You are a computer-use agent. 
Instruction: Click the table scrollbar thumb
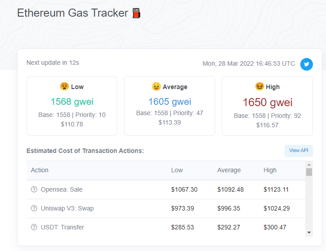pyautogui.click(x=309, y=172)
